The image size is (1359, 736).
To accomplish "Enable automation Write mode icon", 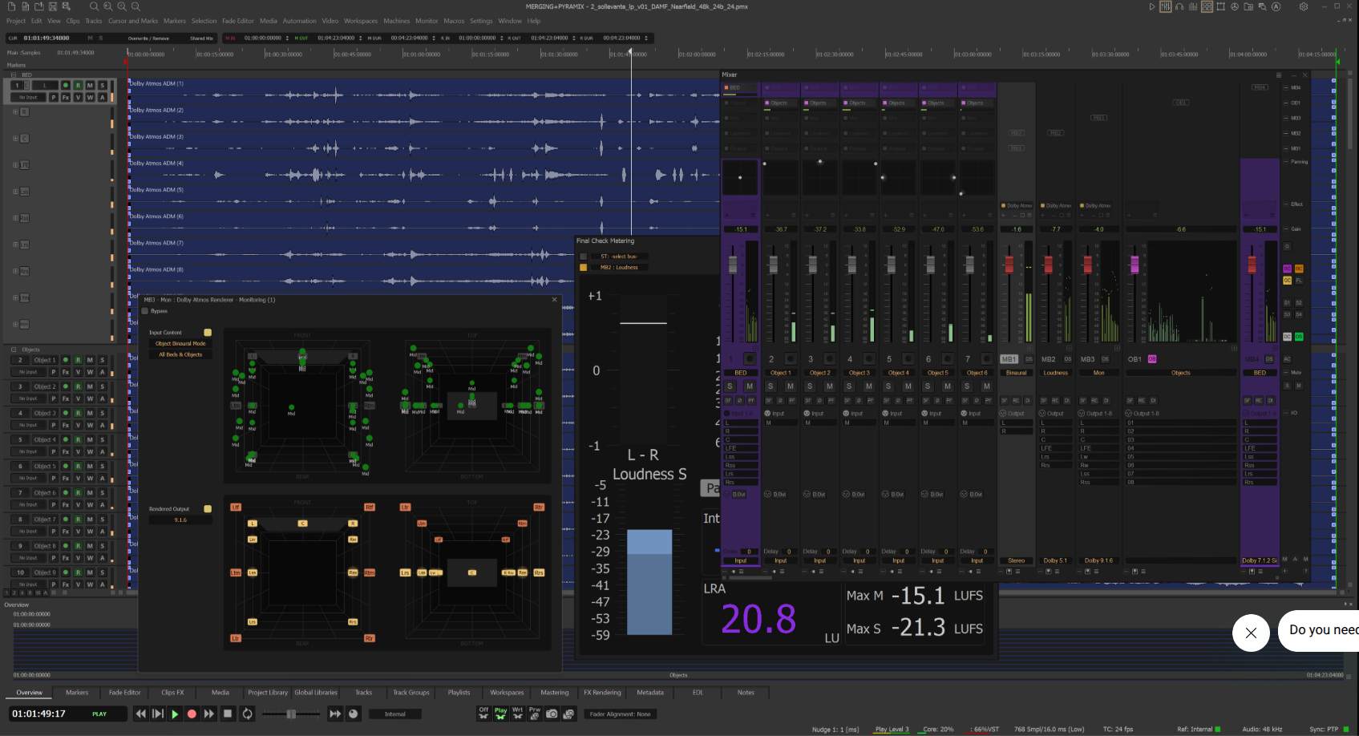I will tap(518, 713).
